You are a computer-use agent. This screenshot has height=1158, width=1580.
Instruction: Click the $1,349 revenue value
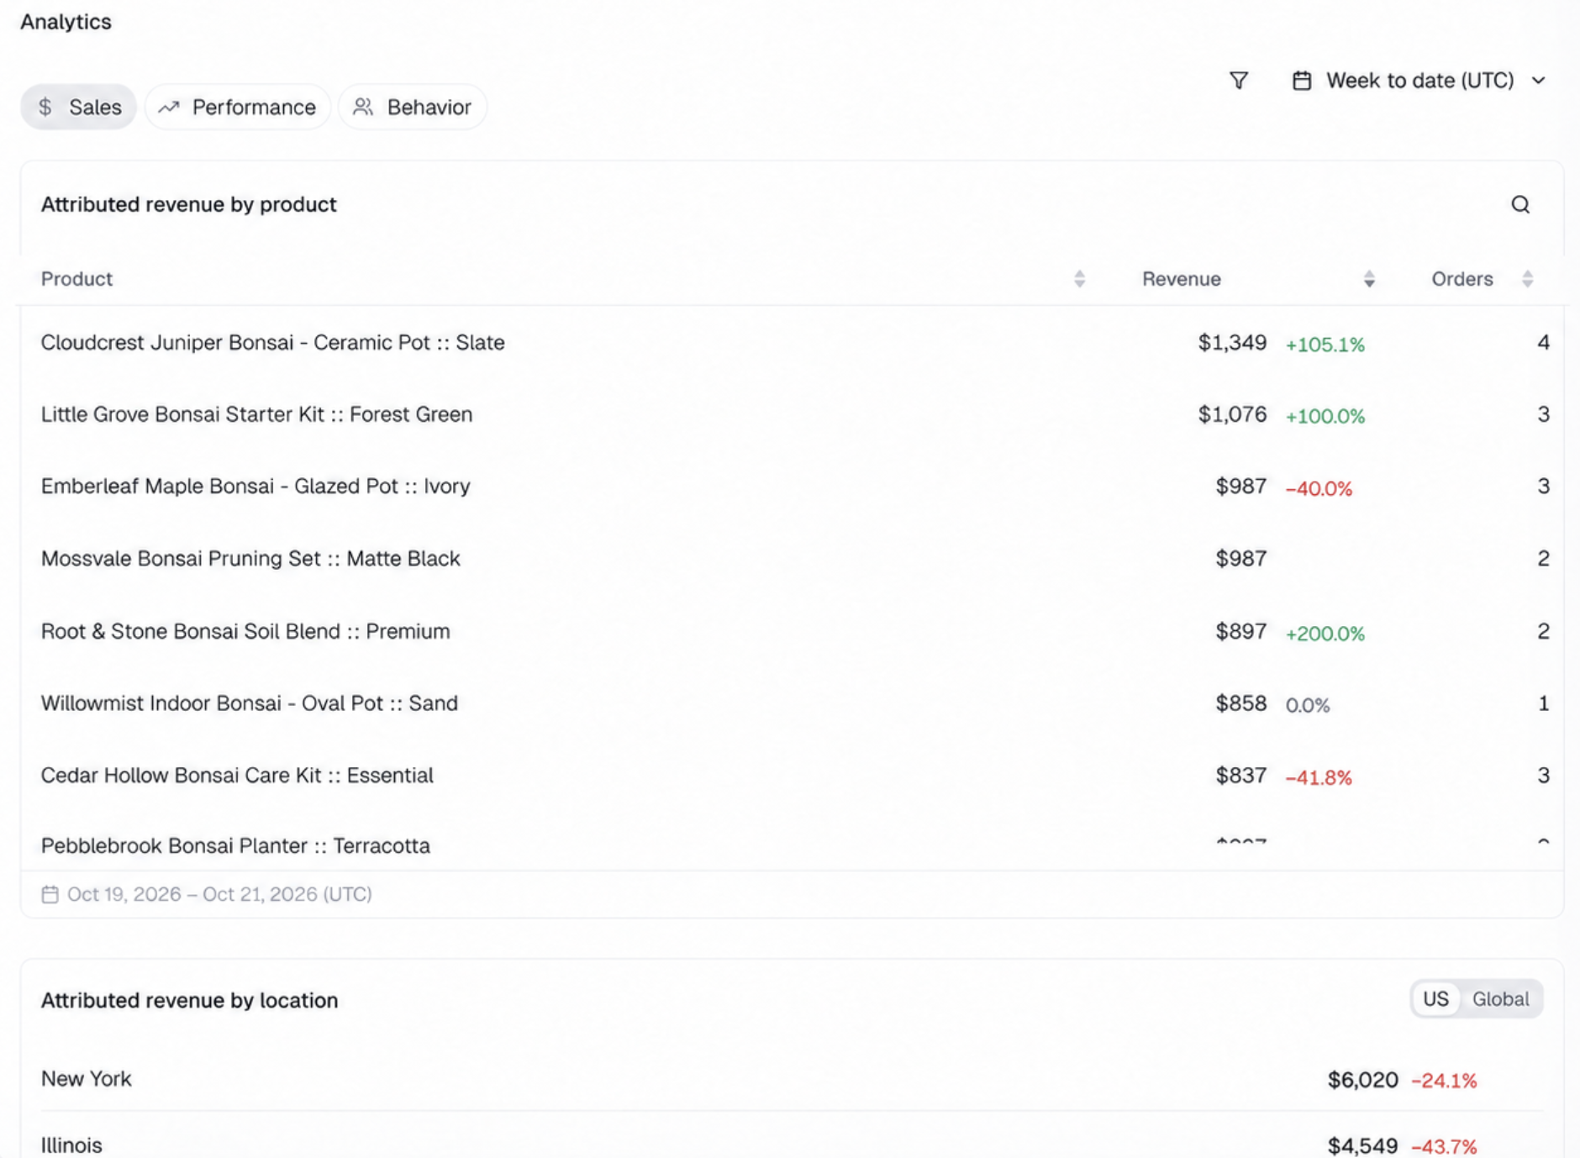click(x=1232, y=343)
